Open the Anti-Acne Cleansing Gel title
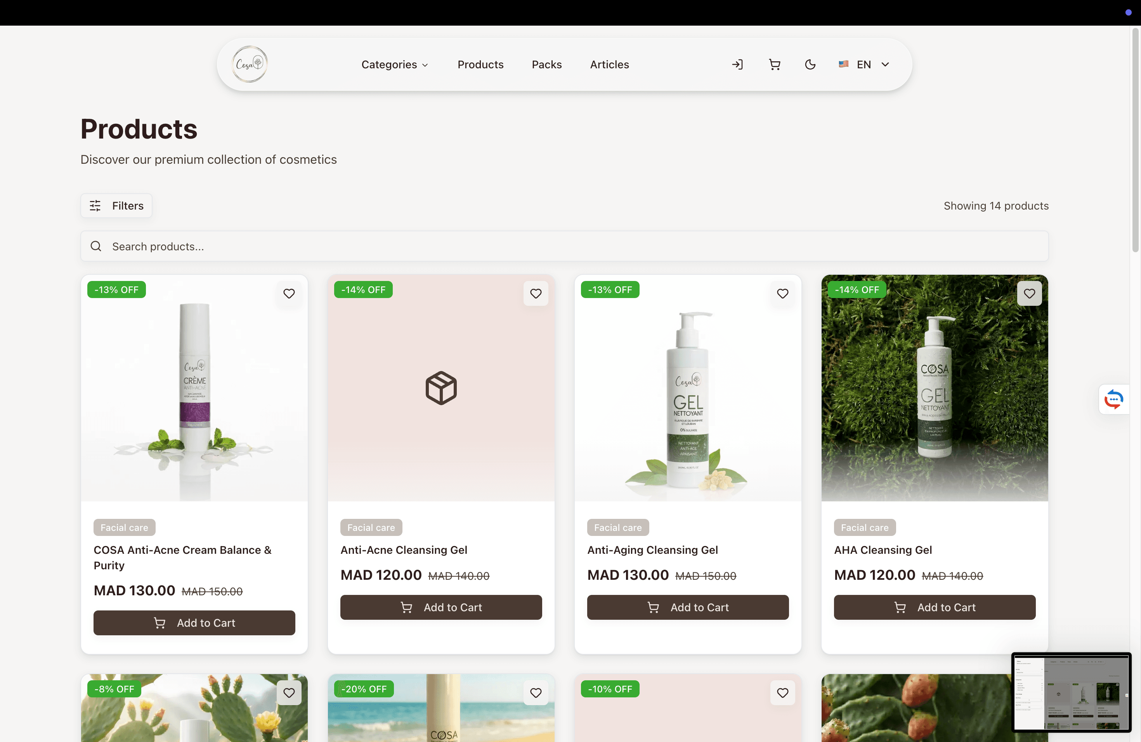This screenshot has height=742, width=1141. pos(404,550)
